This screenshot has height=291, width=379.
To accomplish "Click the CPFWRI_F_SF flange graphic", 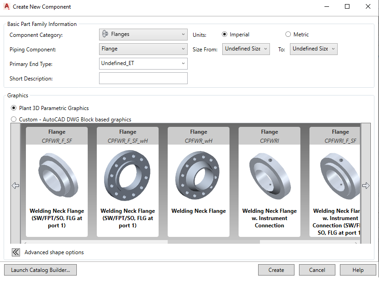I will tap(337, 175).
